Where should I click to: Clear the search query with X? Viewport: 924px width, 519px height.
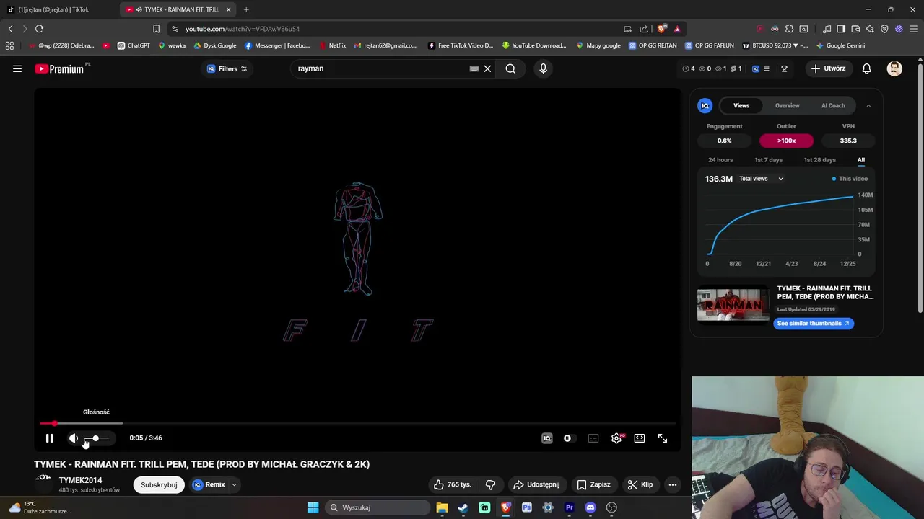tap(487, 68)
